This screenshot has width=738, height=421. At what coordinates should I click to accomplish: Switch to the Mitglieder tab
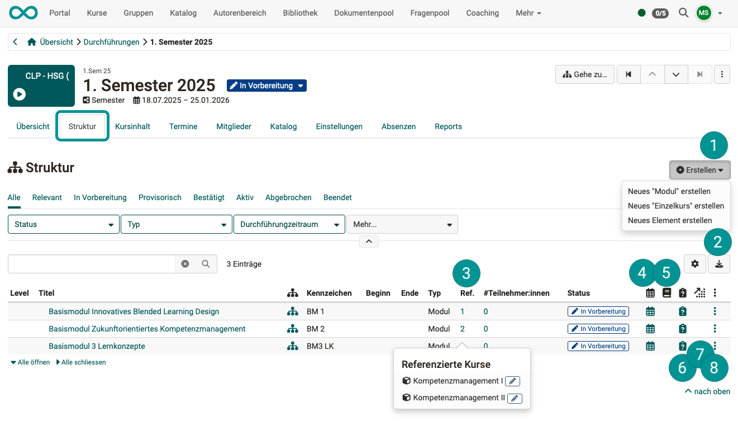click(234, 126)
